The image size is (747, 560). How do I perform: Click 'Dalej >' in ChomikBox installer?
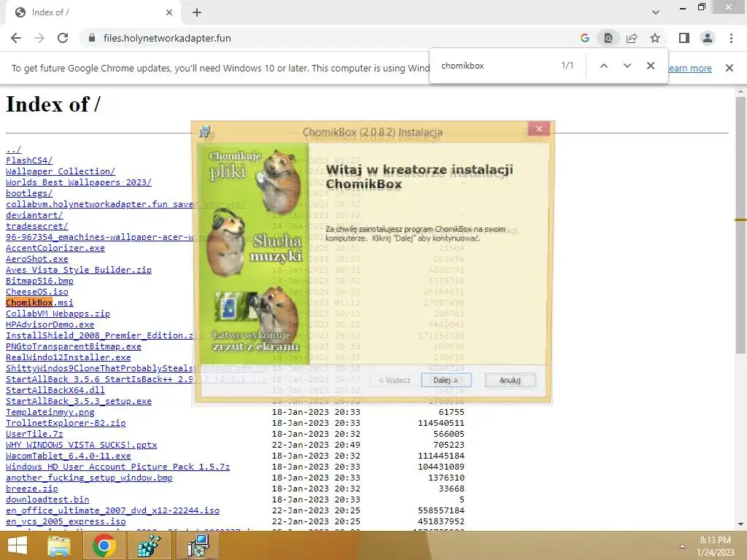[446, 380]
